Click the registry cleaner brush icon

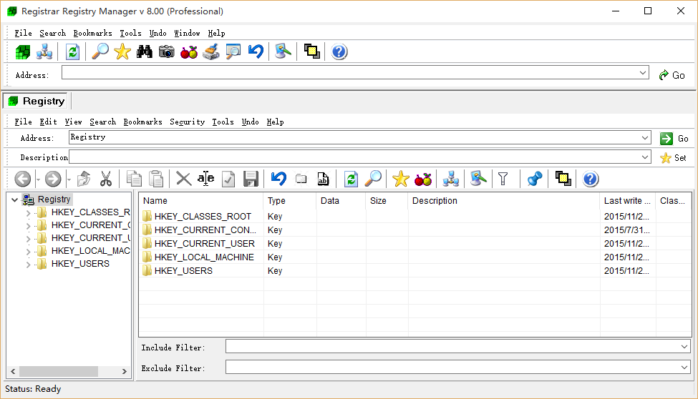pyautogui.click(x=211, y=51)
